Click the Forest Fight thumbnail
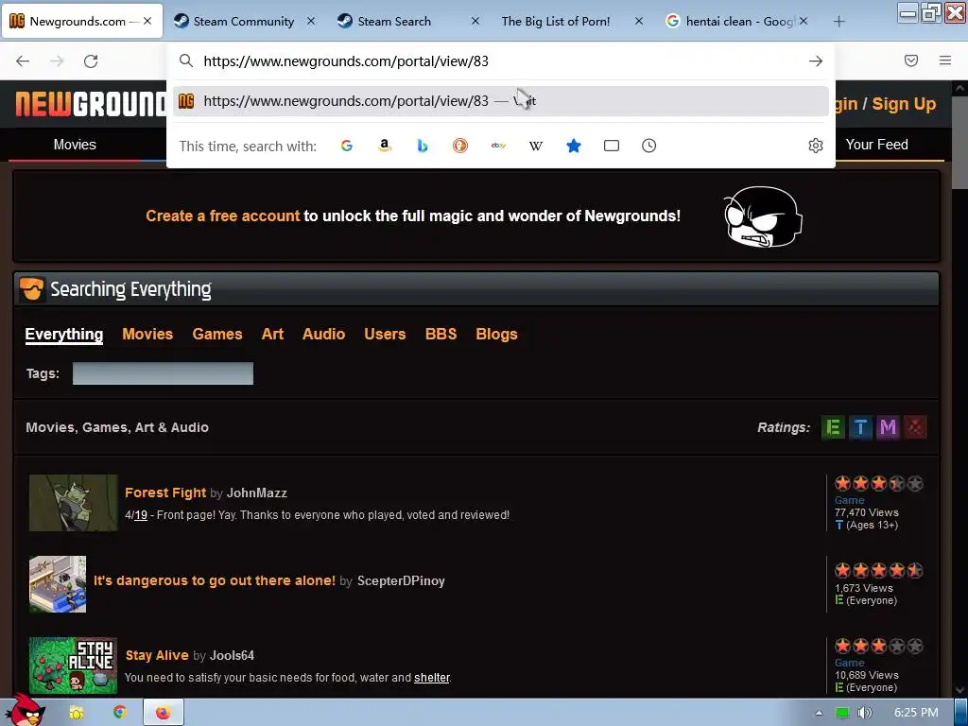 (74, 503)
